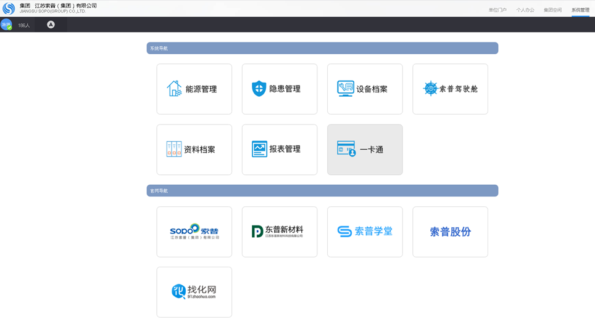Open the 索普驾驶舱 cockpit tile
The image size is (595, 324).
pos(450,89)
